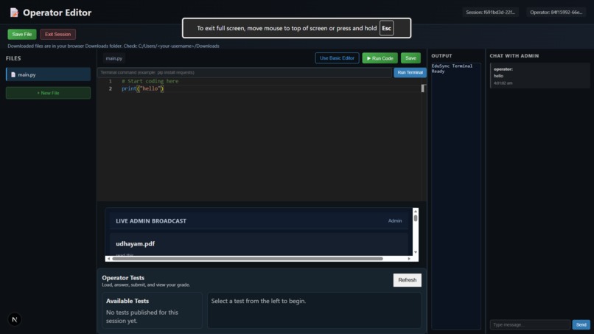This screenshot has height=334, width=594.
Task: Click the broadcast horizontal scroll-left arrow
Action: pos(109,259)
